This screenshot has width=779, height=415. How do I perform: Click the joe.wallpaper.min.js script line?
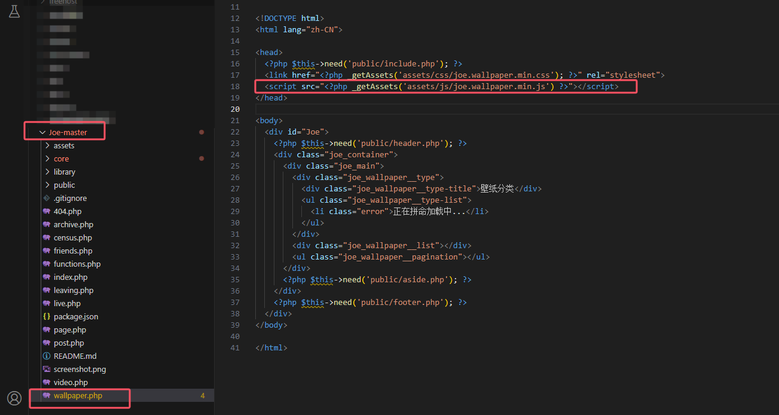pyautogui.click(x=442, y=86)
